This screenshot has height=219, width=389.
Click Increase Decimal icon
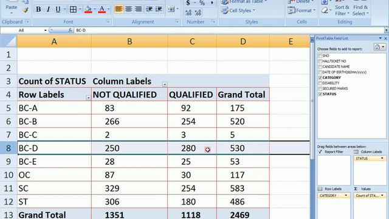pyautogui.click(x=188, y=13)
